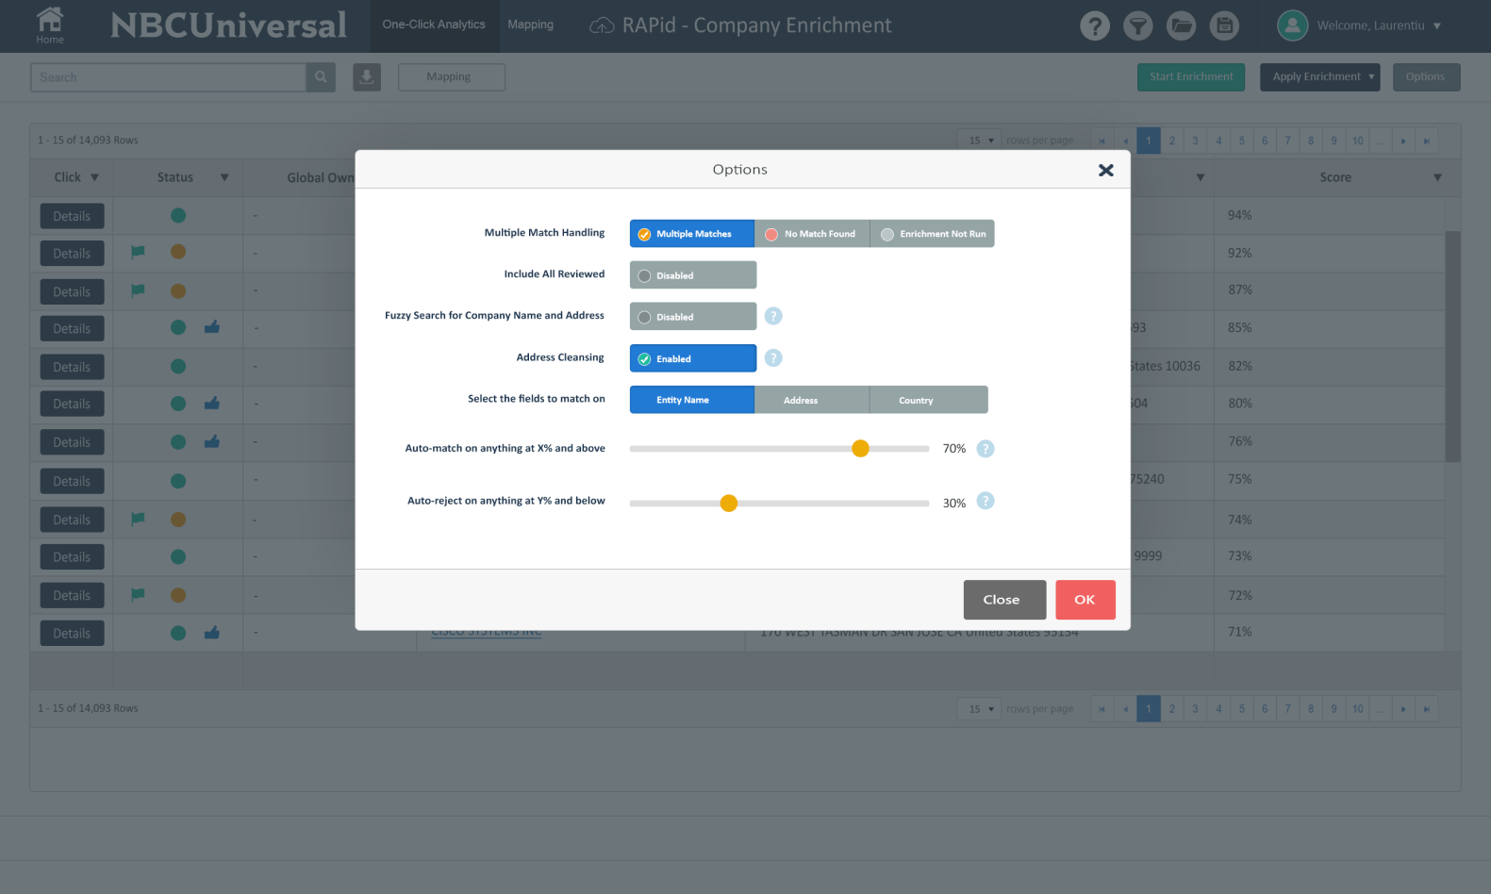Open the help question mark in header
This screenshot has width=1491, height=894.
point(1094,26)
